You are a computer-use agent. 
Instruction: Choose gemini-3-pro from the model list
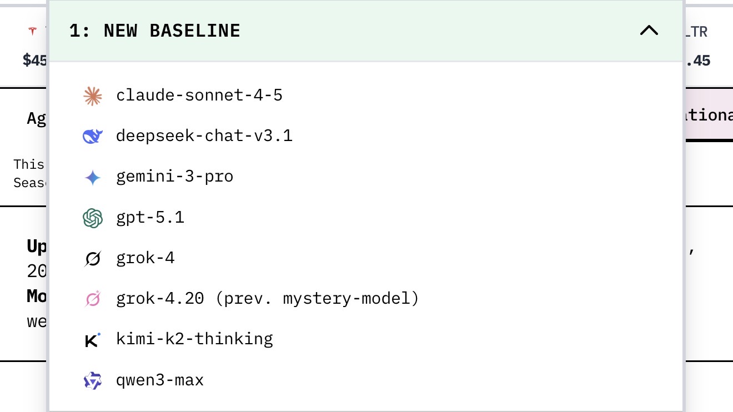174,177
